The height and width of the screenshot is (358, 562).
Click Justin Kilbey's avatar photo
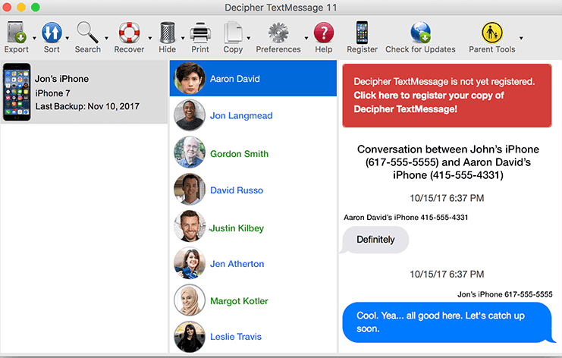pyautogui.click(x=190, y=226)
